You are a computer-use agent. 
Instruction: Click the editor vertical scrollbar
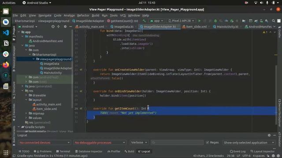click(x=276, y=95)
